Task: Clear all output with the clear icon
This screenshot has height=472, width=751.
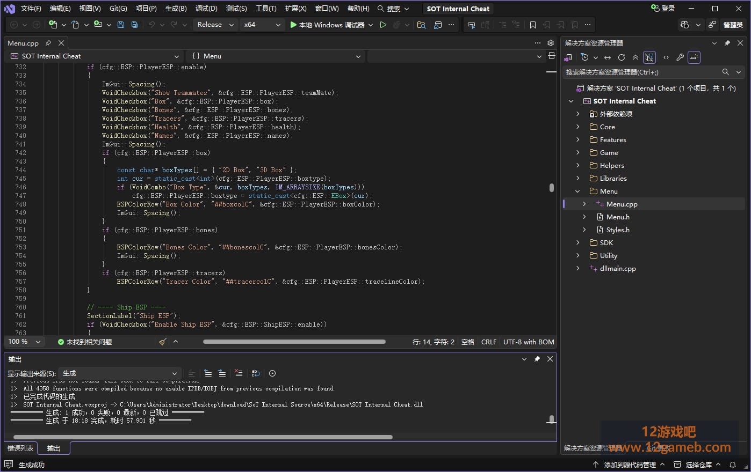Action: [x=239, y=373]
